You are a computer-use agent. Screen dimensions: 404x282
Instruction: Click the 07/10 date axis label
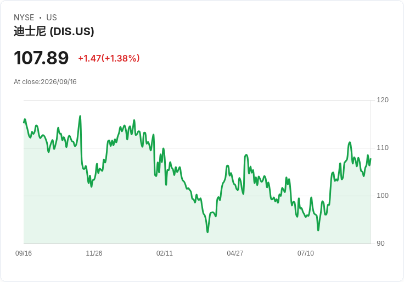point(306,253)
